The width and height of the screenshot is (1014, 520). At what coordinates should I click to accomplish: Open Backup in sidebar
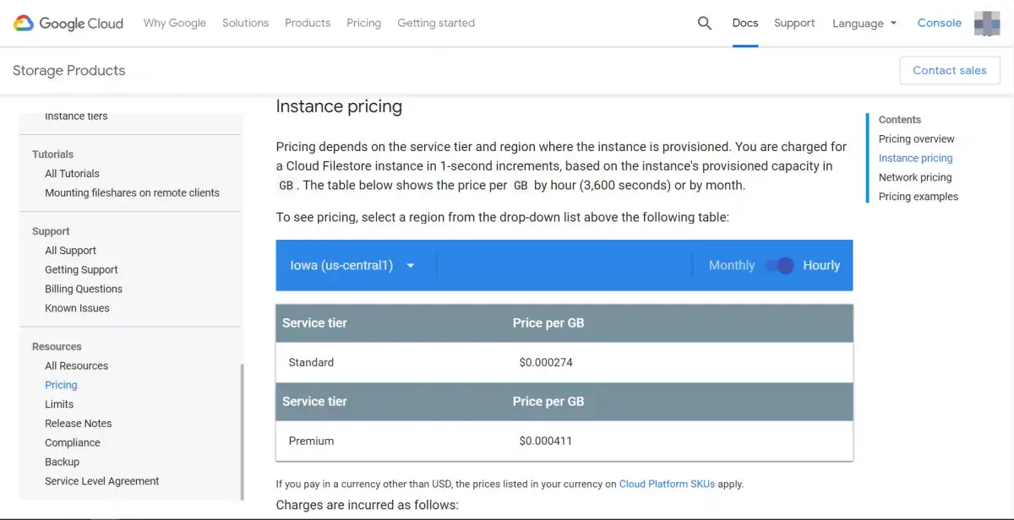point(62,463)
